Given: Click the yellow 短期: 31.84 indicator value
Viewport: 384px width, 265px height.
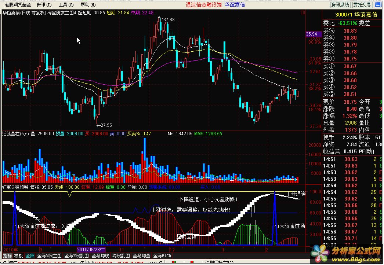Looking at the screenshot, I should coord(118,13).
